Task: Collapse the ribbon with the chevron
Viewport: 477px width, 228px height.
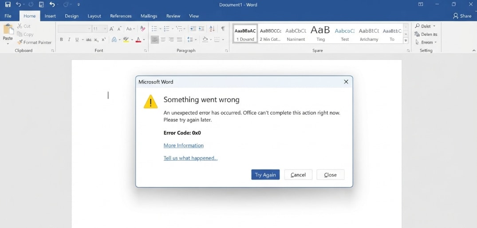Action: pos(473,51)
